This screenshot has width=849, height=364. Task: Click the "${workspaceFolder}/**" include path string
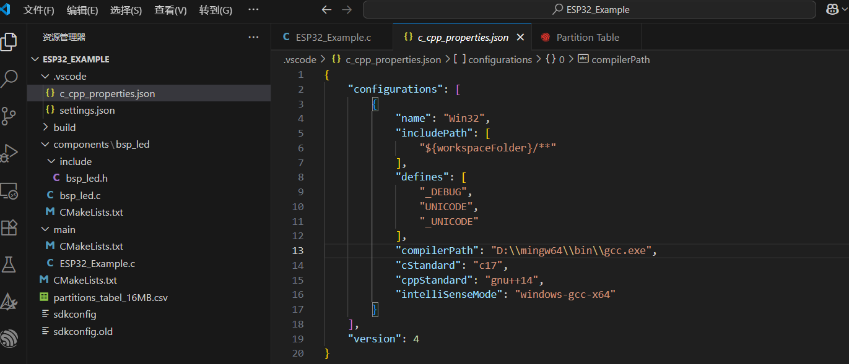point(487,148)
